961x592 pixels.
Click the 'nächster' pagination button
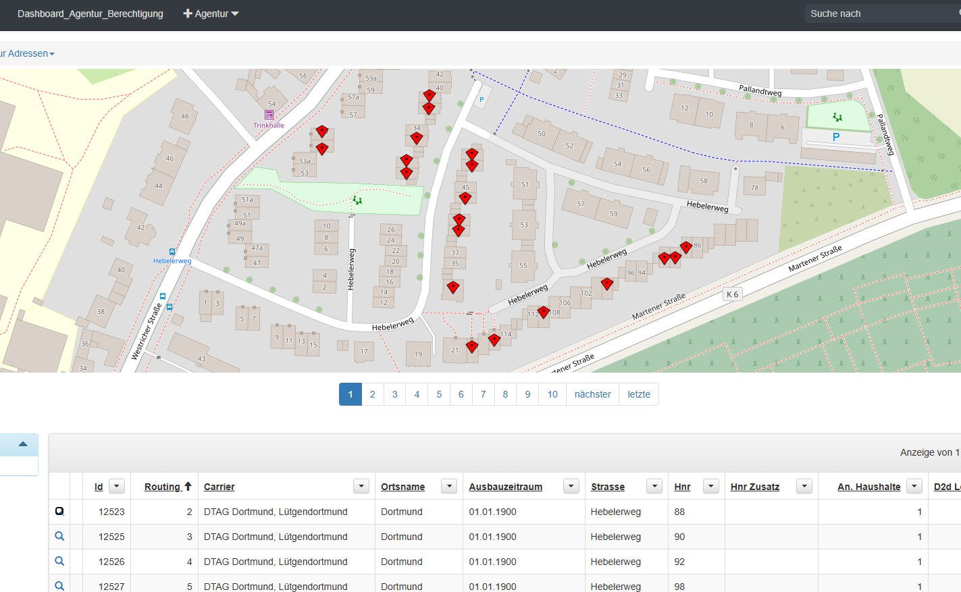point(592,394)
